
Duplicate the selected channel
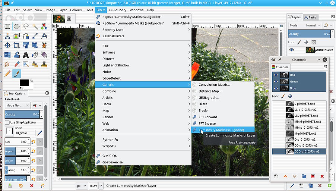pos(304,176)
